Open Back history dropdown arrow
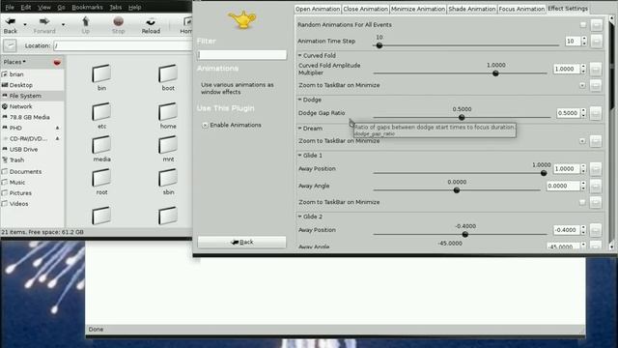The image size is (618, 348). click(25, 24)
